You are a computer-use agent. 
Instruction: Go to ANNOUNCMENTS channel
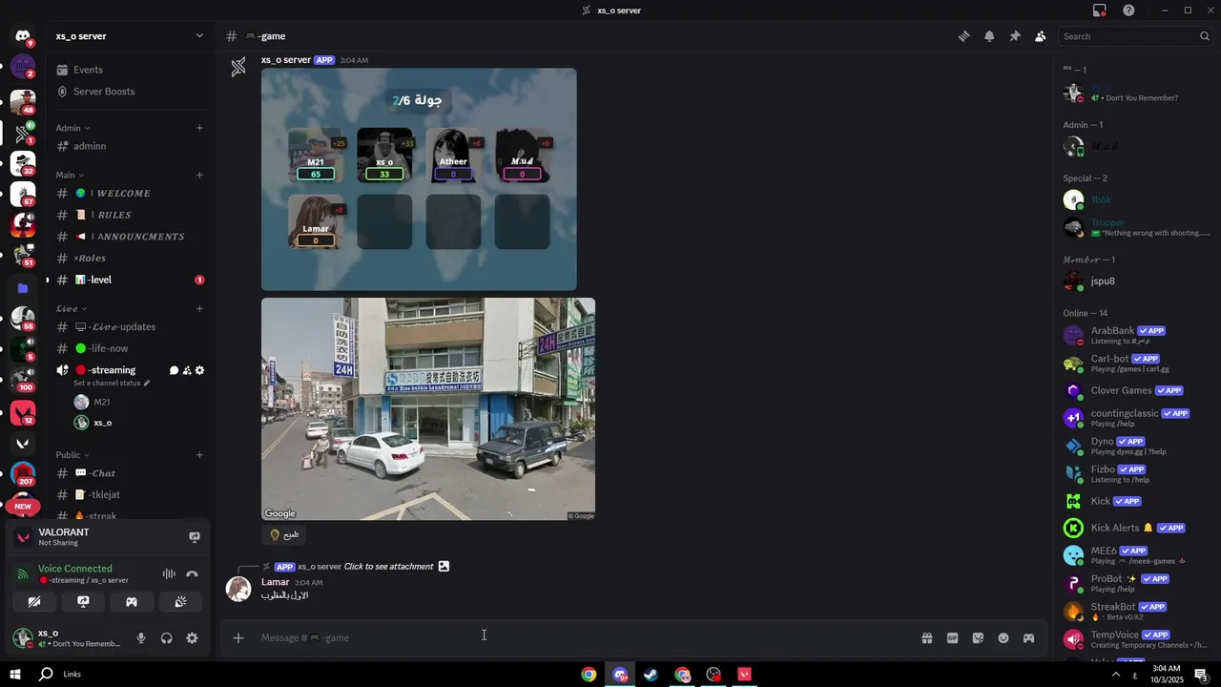pos(130,237)
